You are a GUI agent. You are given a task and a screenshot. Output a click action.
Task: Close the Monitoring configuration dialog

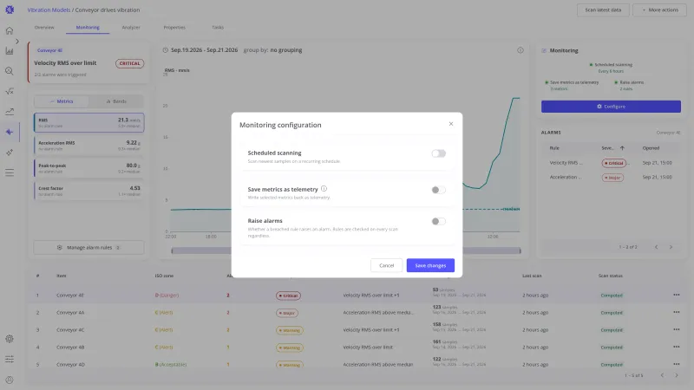point(451,124)
